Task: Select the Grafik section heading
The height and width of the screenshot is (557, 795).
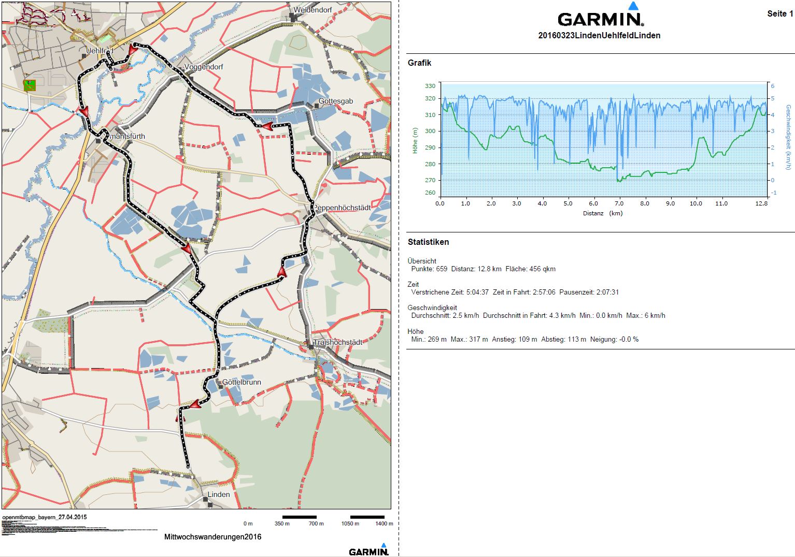Action: click(x=419, y=63)
